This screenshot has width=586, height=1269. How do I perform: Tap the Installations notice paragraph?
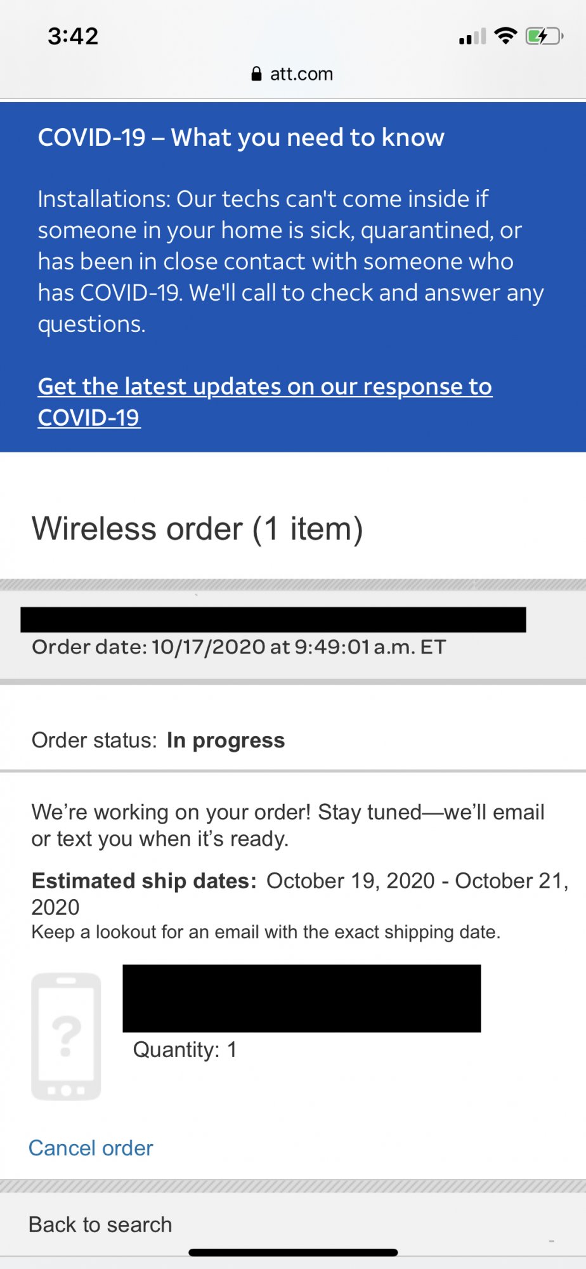click(290, 261)
